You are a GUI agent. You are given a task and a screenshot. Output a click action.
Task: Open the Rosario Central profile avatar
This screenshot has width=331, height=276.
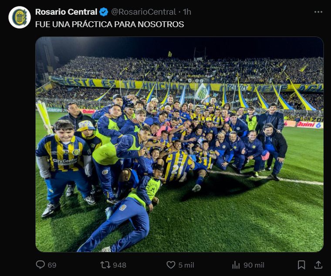tap(19, 17)
